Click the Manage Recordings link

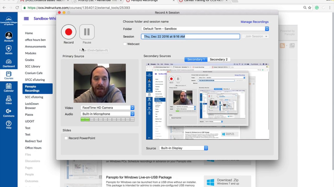(x=254, y=22)
